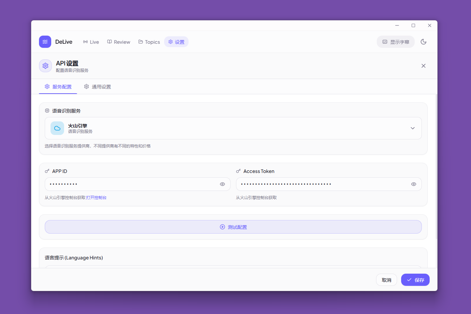
Task: Click the key icon next to APP ID
Action: pyautogui.click(x=47, y=171)
